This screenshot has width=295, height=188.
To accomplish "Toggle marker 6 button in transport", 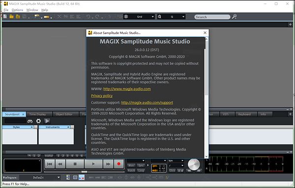I will point(82,156).
